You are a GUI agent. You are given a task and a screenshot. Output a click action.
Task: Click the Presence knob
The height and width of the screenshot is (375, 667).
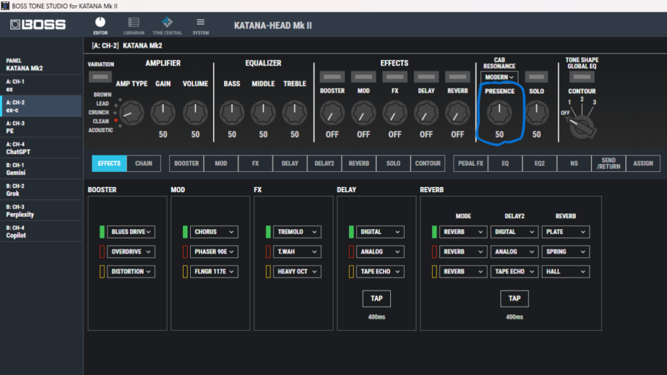pyautogui.click(x=500, y=113)
